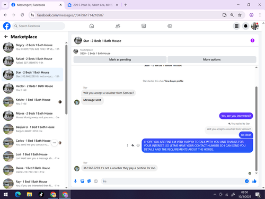Click the Aa message input box

coord(172,181)
